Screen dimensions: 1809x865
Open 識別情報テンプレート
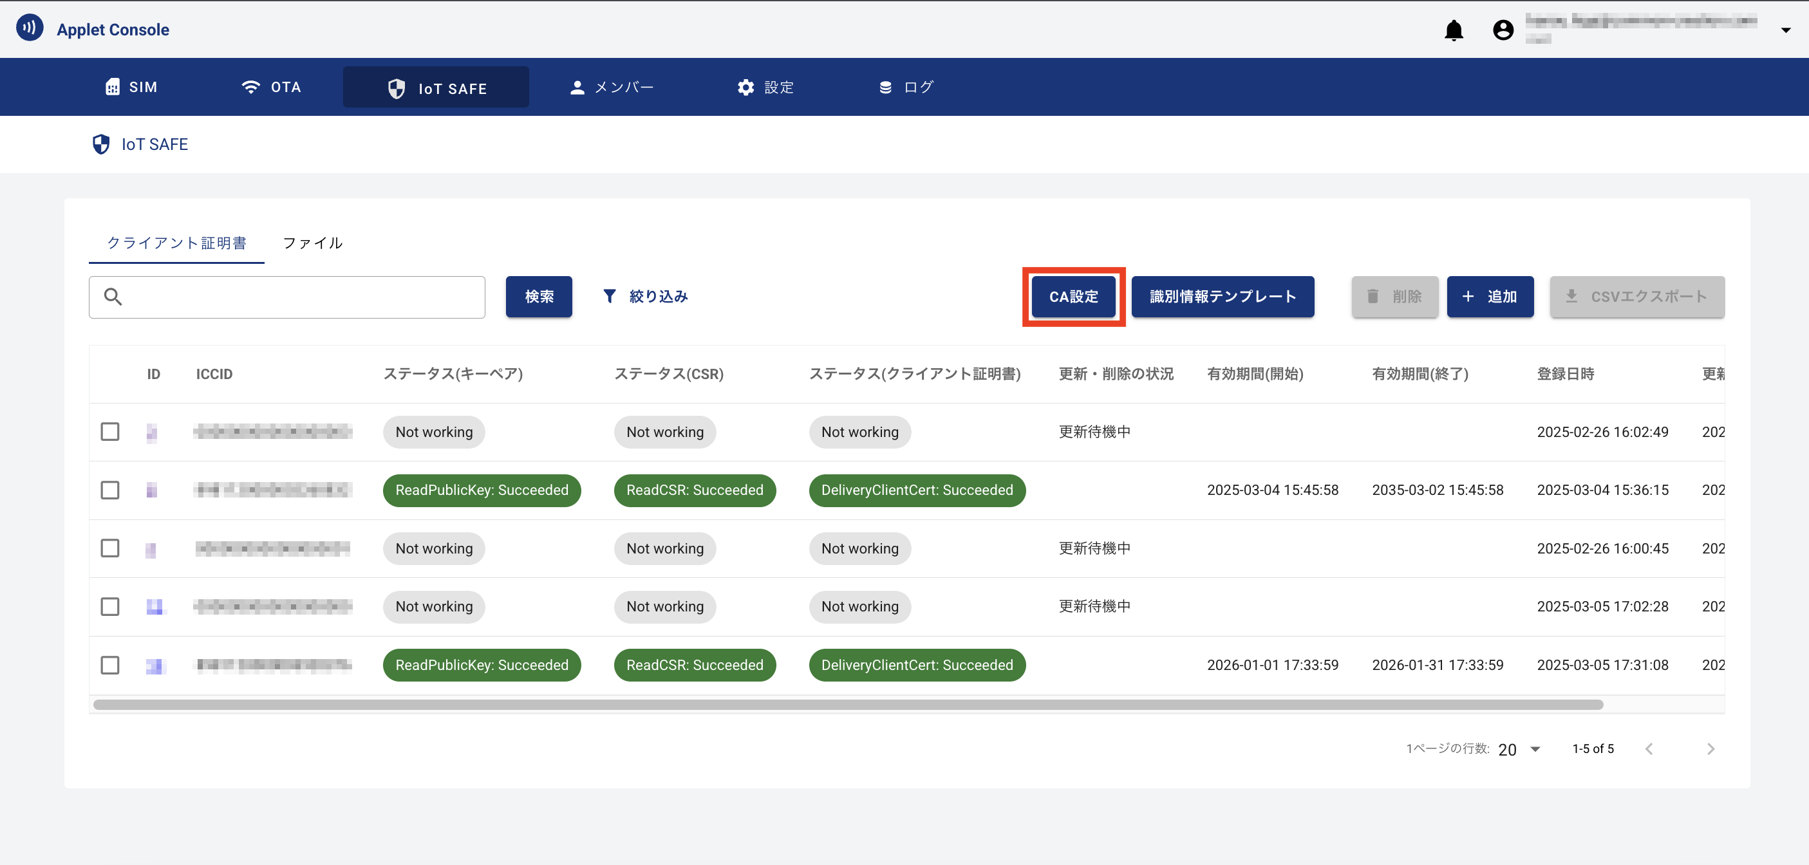tap(1223, 297)
